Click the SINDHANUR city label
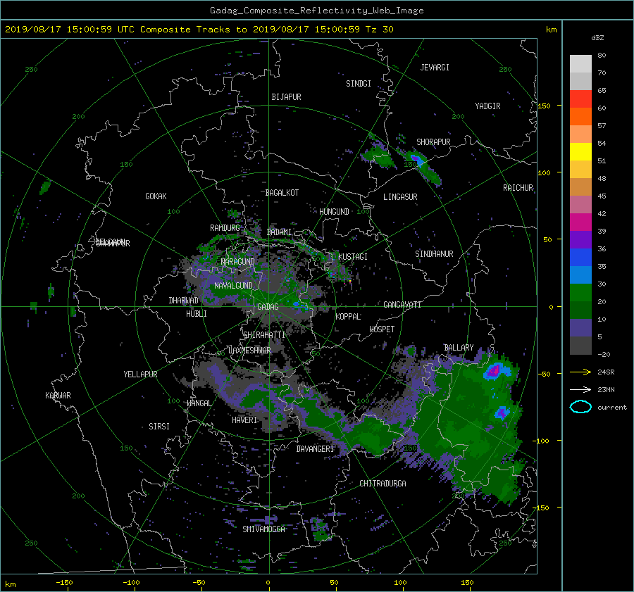Viewport: 634px width, 592px height. pos(434,254)
